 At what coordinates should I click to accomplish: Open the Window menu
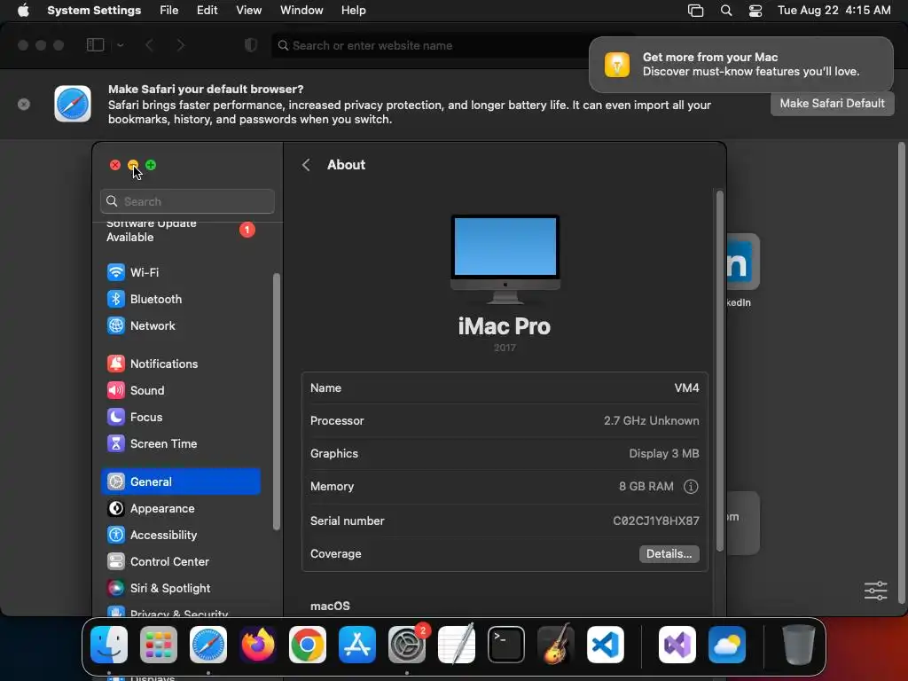(x=301, y=11)
